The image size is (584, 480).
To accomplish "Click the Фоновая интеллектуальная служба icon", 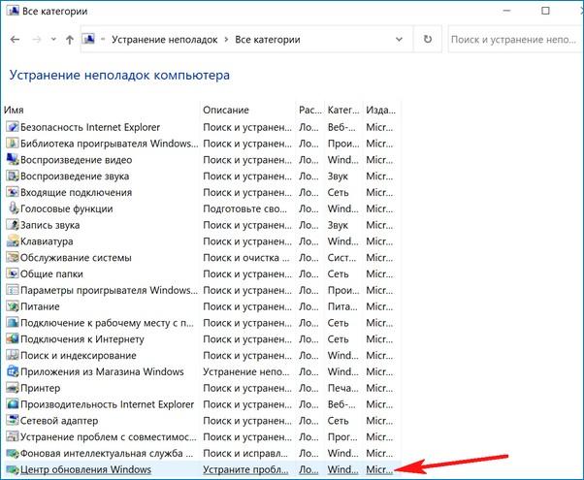I will coord(13,453).
